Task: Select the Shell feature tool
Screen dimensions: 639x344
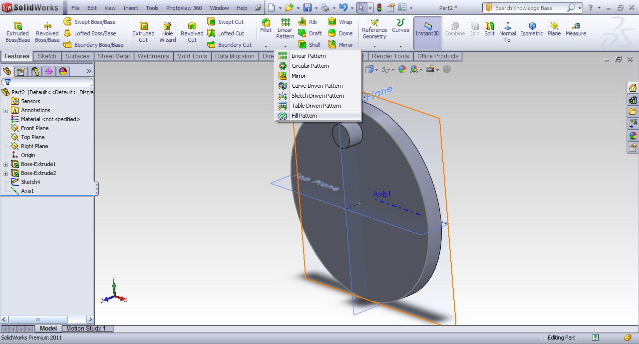Action: pyautogui.click(x=310, y=45)
